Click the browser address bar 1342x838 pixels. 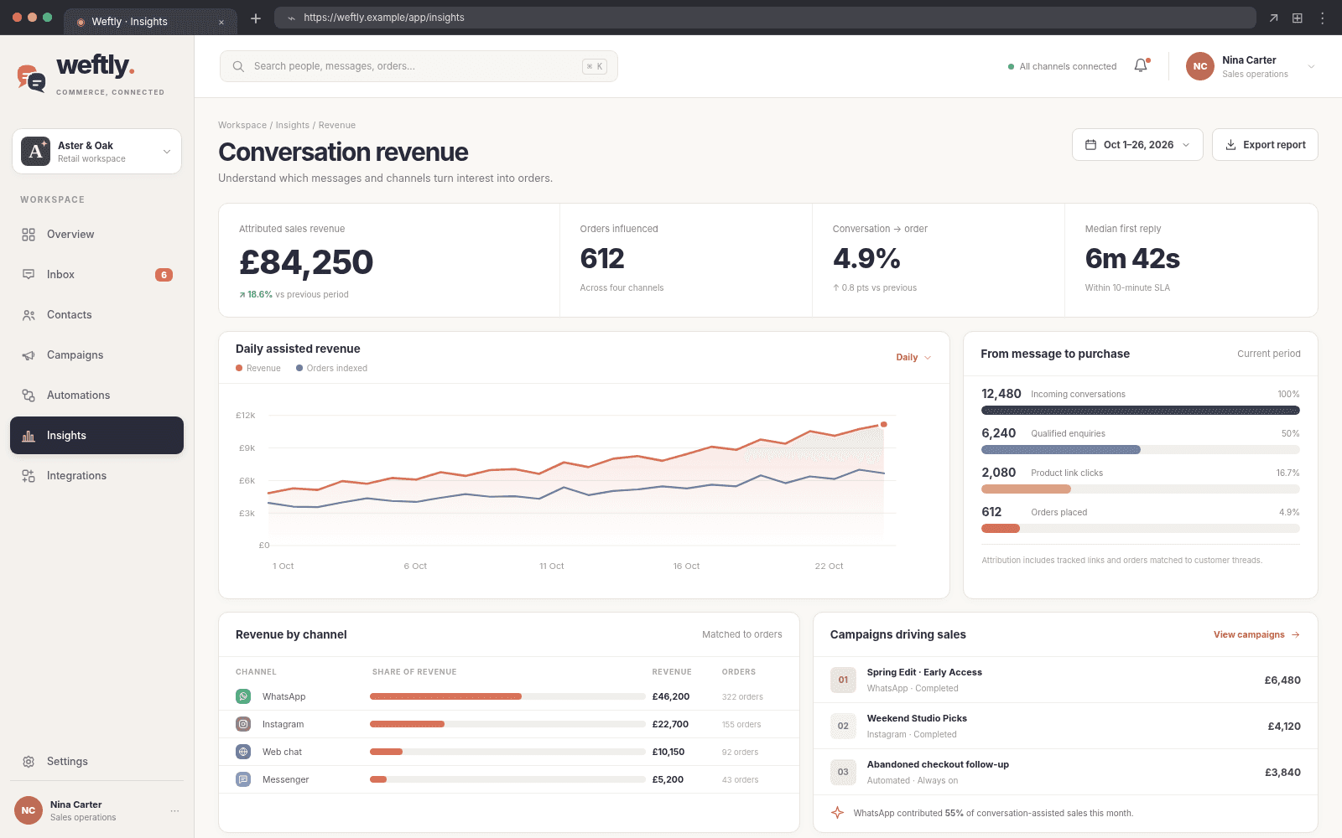pyautogui.click(x=765, y=18)
